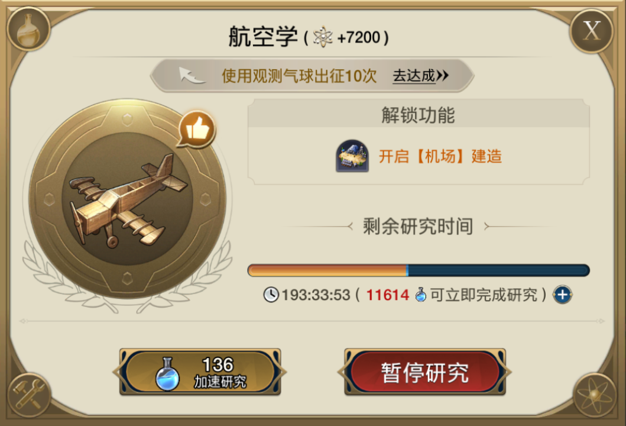Click the airport building icon
Viewport: 626px width, 426px height.
(352, 156)
